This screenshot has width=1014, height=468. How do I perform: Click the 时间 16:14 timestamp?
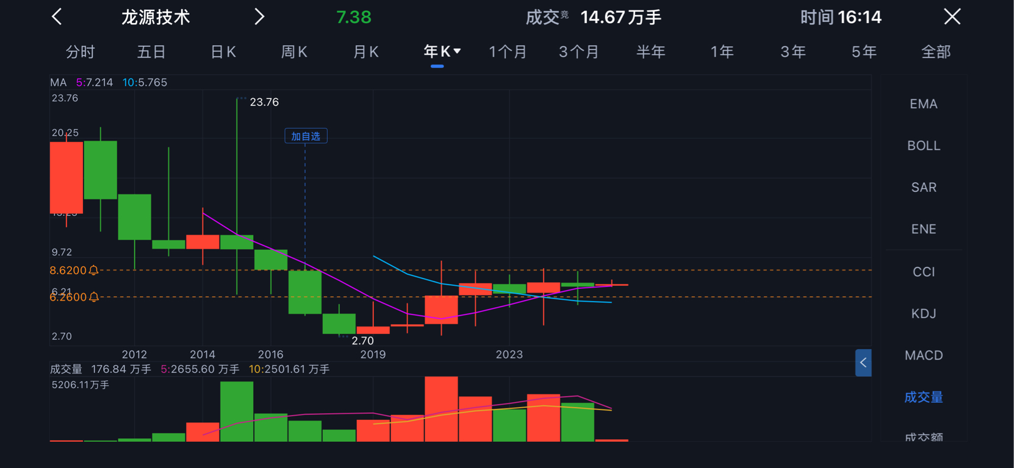[x=841, y=17]
